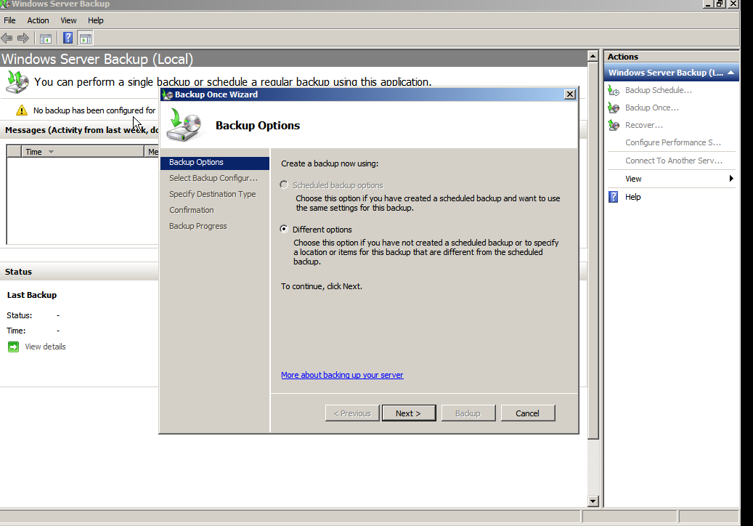Click the Backup Once action icon

point(614,108)
